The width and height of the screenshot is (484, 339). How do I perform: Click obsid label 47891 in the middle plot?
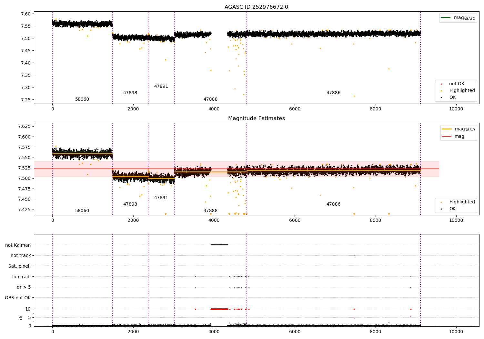(161, 198)
